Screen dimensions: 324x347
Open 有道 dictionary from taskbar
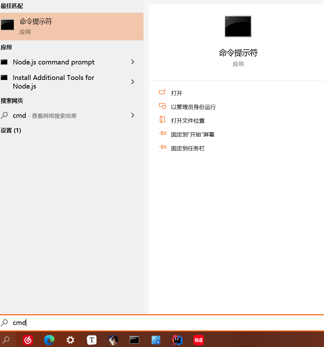199,340
